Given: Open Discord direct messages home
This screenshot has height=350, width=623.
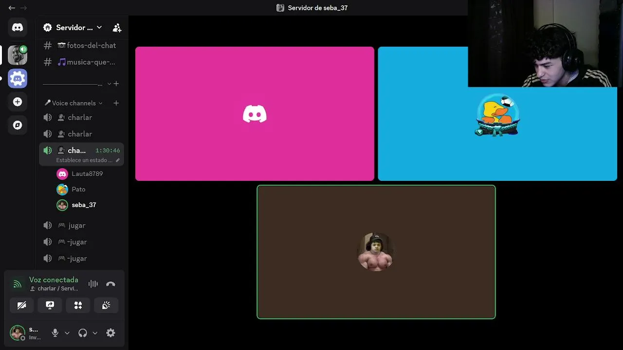Looking at the screenshot, I should tap(18, 28).
